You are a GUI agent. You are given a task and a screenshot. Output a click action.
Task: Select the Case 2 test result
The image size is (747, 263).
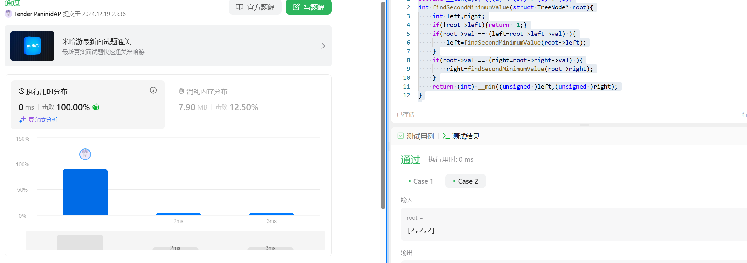coord(465,181)
